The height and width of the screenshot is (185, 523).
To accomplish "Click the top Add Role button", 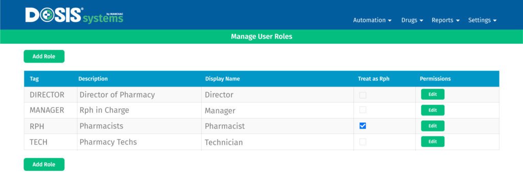I will point(44,57).
